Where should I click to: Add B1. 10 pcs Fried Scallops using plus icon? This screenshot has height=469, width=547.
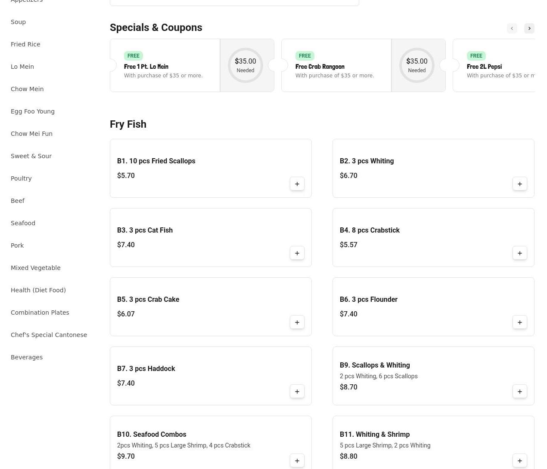[x=297, y=184]
